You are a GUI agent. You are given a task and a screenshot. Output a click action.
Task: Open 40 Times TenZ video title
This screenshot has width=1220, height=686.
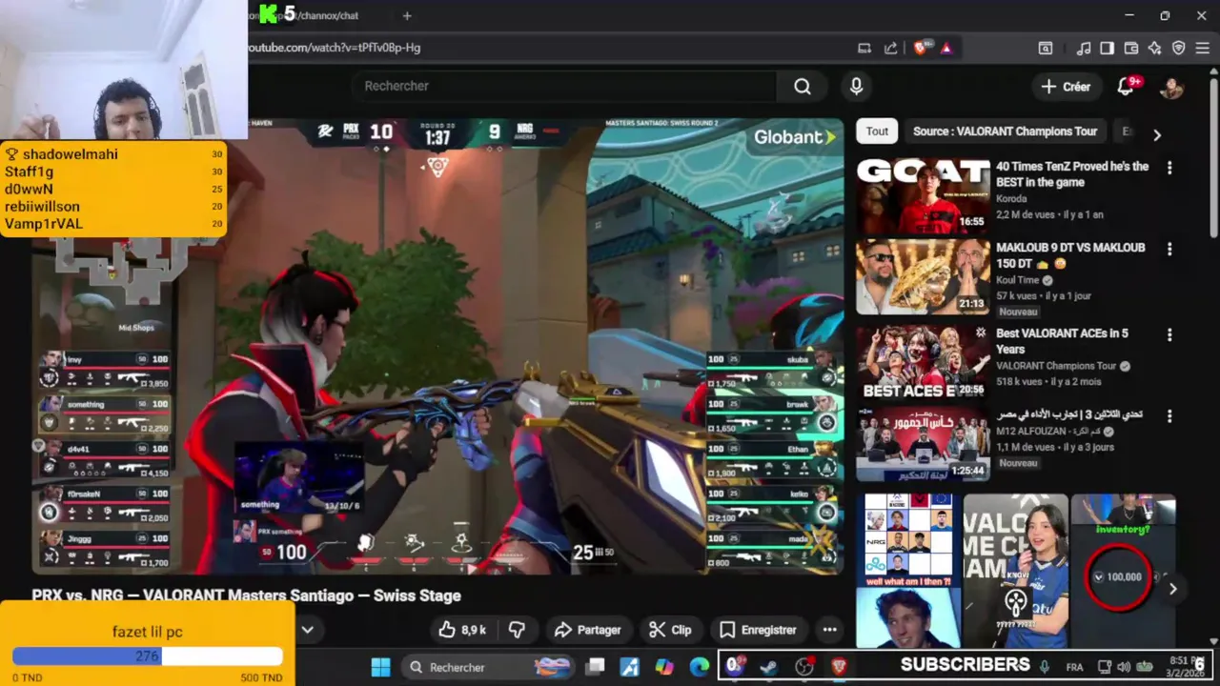1072,174
